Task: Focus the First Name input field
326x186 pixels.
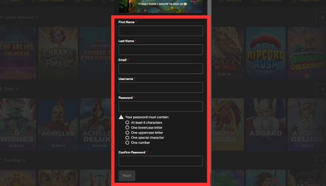Action: tap(161, 31)
